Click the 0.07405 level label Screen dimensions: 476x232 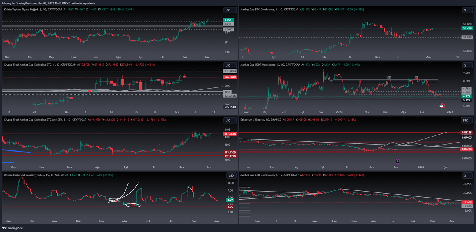pyautogui.click(x=467, y=137)
